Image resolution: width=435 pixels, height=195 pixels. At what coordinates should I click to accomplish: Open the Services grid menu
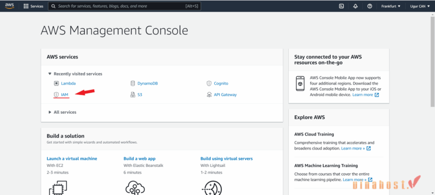(x=33, y=6)
